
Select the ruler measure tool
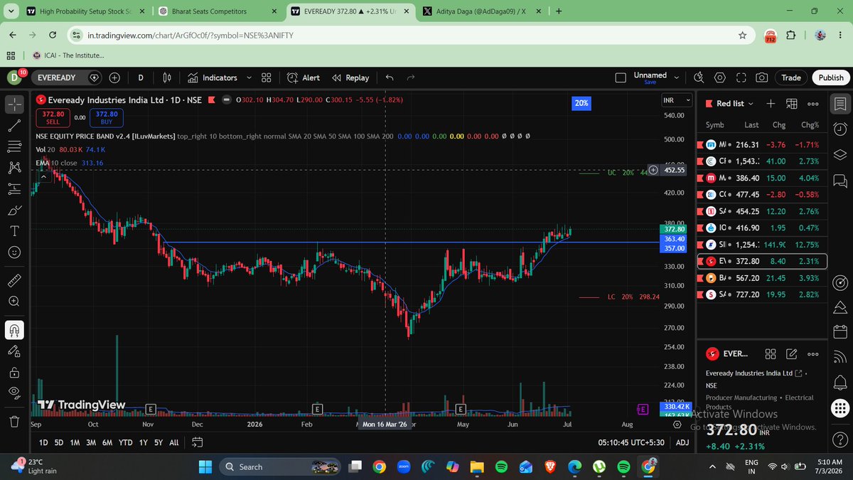pos(14,279)
